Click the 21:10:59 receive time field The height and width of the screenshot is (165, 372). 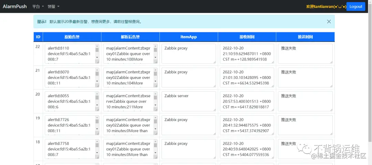247,54
